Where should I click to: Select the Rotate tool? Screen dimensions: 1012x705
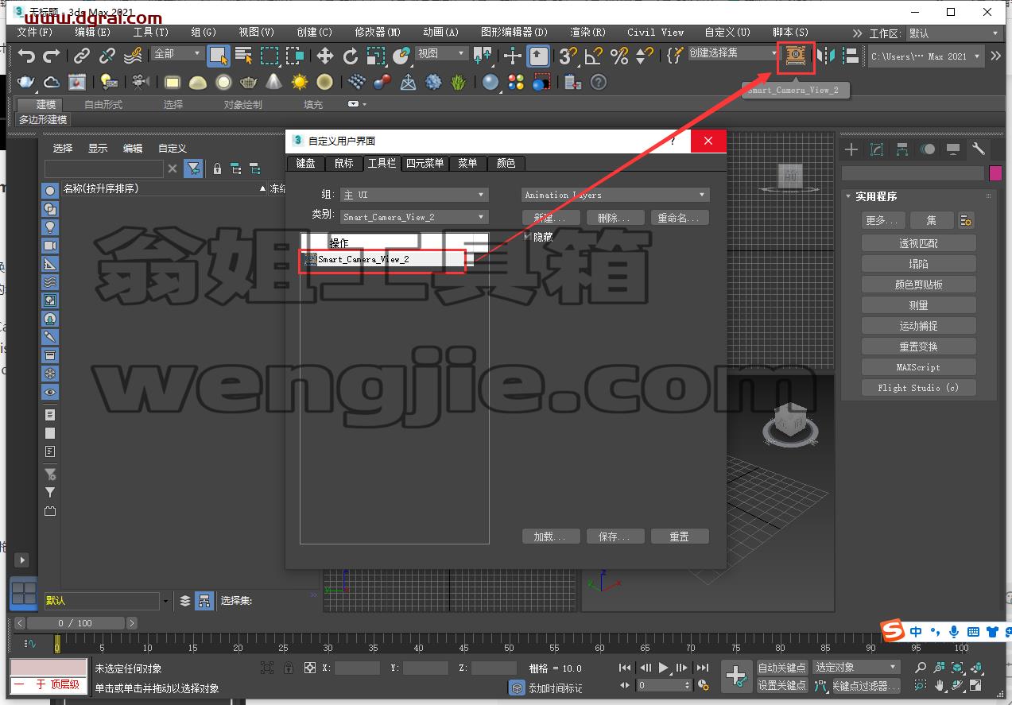[350, 56]
